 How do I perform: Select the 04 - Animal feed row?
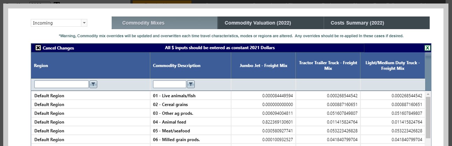click(x=228, y=122)
